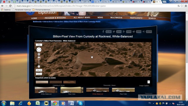Open the Chrome hamburger menu
The image size is (188, 106).
[x=186, y=6]
